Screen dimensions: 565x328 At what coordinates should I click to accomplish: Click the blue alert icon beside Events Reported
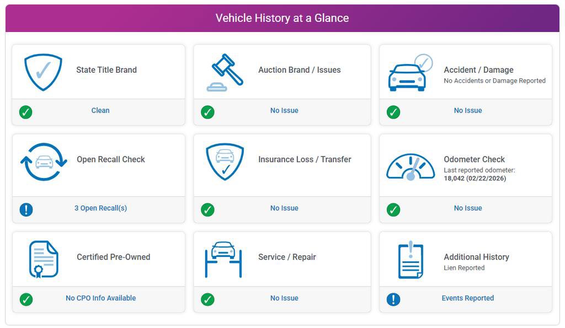[393, 299]
